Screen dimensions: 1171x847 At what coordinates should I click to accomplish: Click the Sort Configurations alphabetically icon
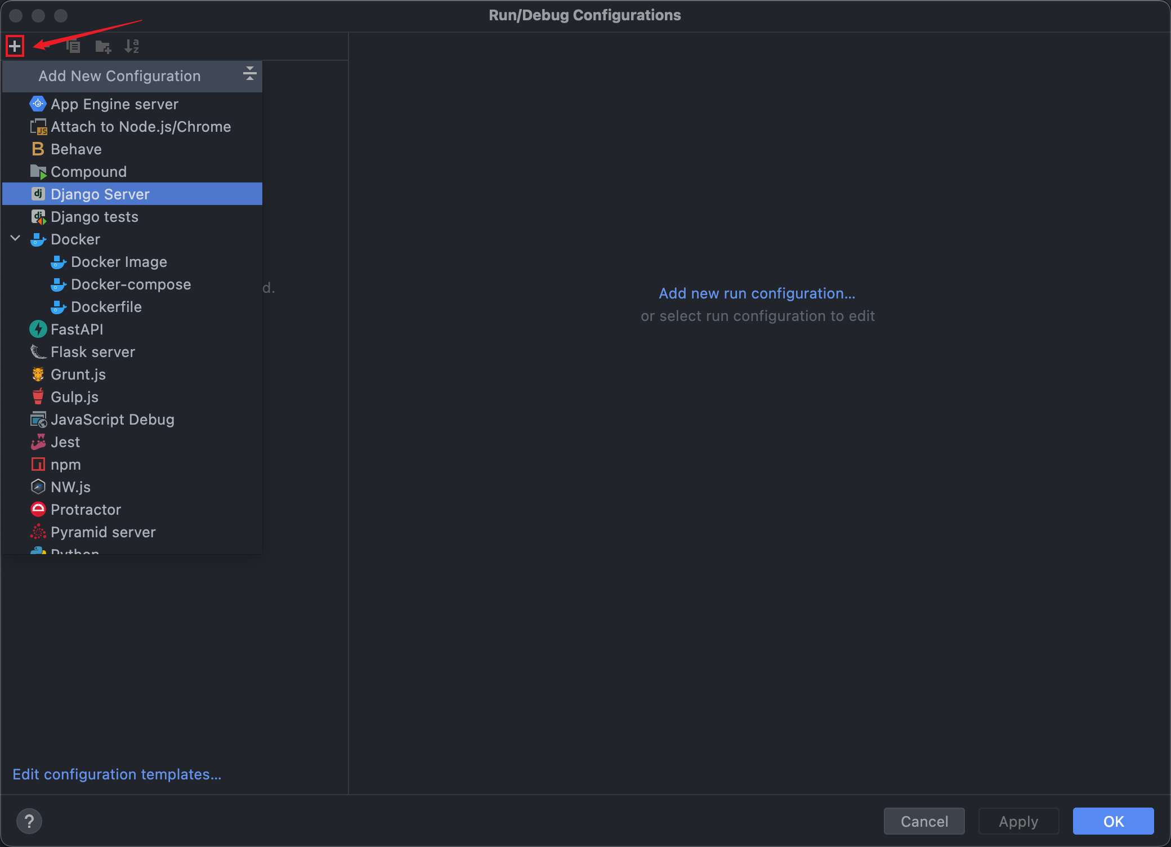click(x=132, y=46)
